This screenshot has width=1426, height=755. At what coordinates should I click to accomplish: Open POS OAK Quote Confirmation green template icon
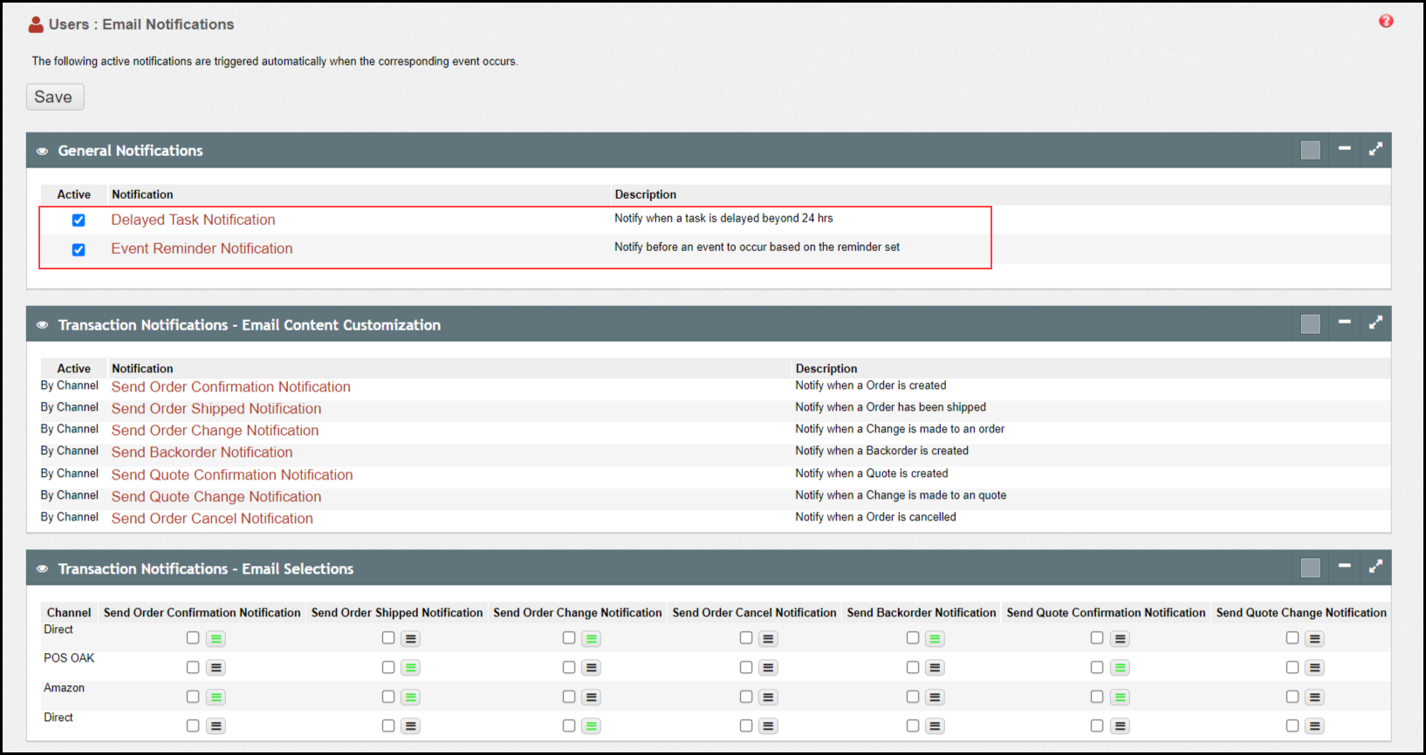coord(1121,668)
